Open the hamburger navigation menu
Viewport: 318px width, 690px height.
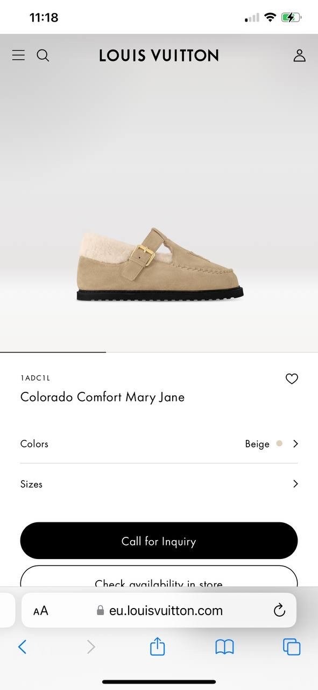(x=18, y=55)
